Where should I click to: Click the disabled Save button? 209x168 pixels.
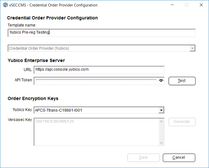tap(143, 158)
